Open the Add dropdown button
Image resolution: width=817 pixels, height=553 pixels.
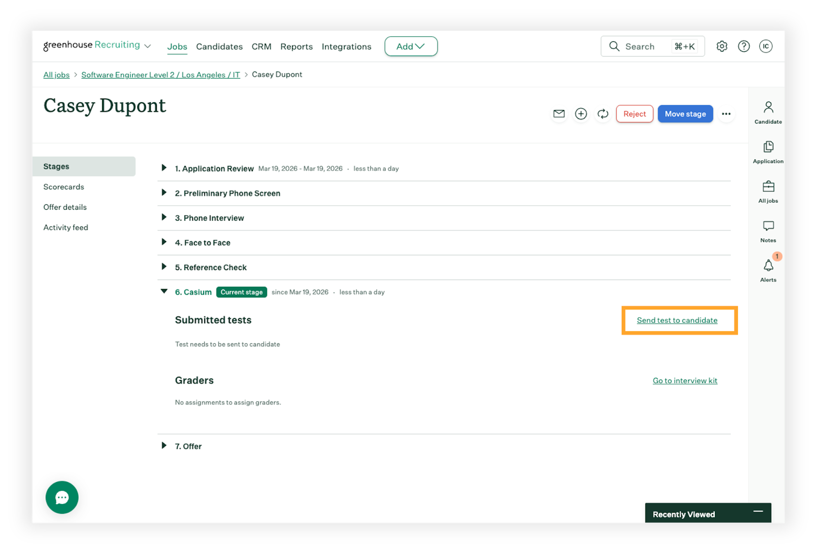pyautogui.click(x=411, y=46)
